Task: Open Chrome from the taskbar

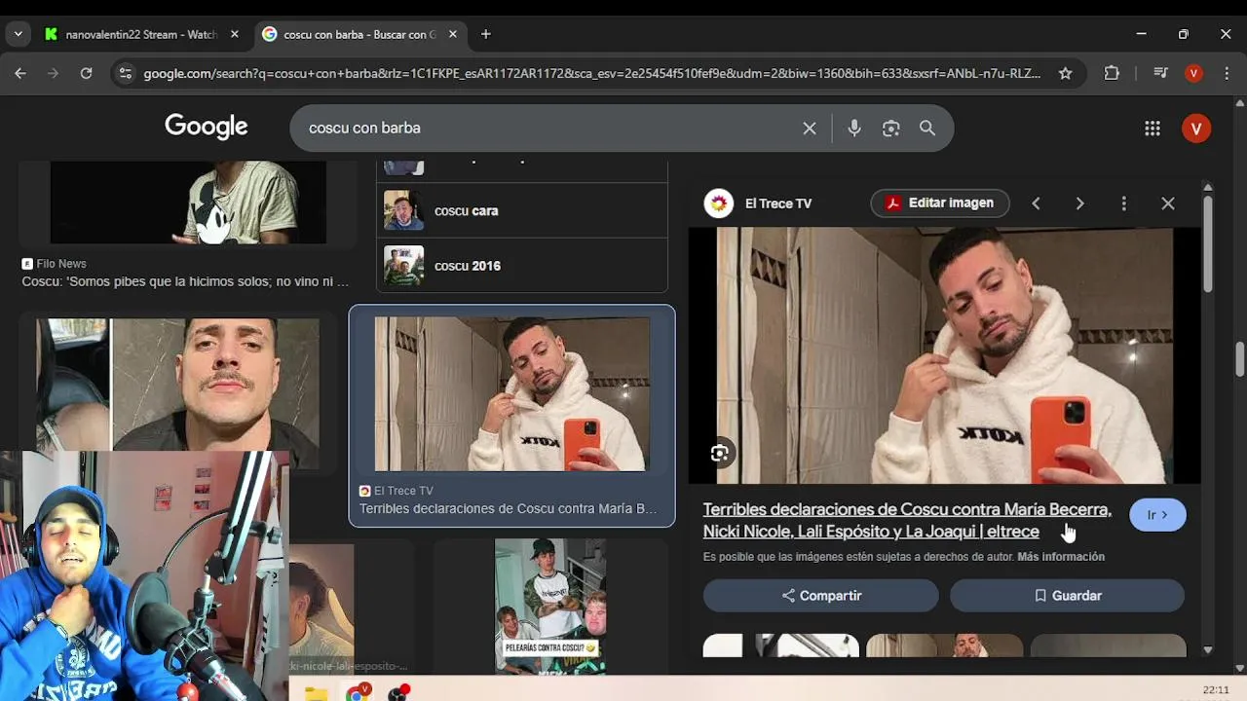Action: pyautogui.click(x=357, y=692)
